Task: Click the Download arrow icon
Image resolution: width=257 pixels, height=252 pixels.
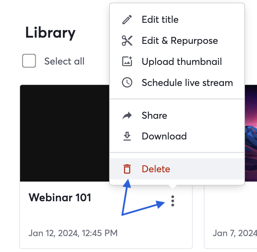Action: pos(127,136)
